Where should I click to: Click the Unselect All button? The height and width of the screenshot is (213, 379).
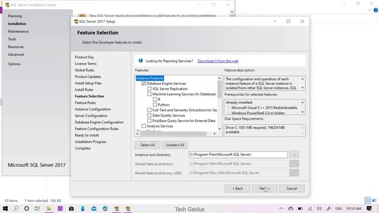click(175, 145)
